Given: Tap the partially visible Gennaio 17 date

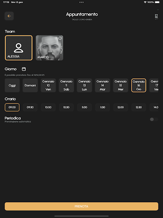Looking at the screenshot, I should click(154, 86).
